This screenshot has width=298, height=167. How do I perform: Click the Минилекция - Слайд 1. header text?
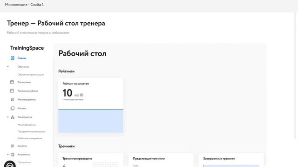(25, 5)
